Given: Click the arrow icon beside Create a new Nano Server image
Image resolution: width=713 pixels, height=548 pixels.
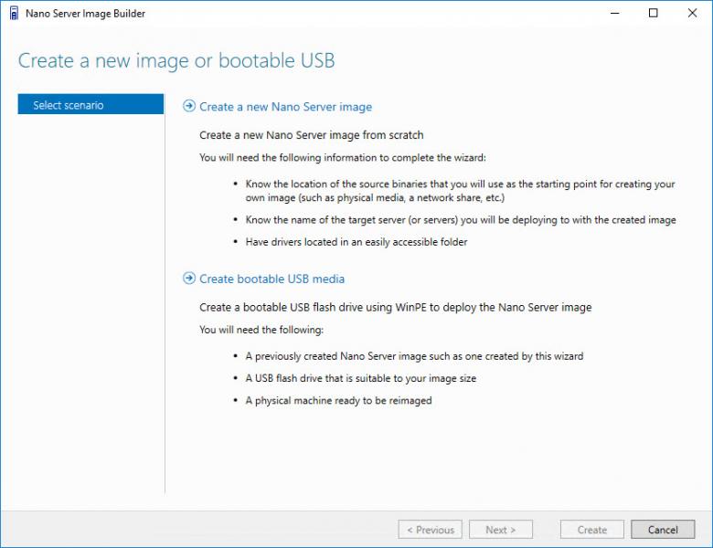Looking at the screenshot, I should [x=189, y=106].
